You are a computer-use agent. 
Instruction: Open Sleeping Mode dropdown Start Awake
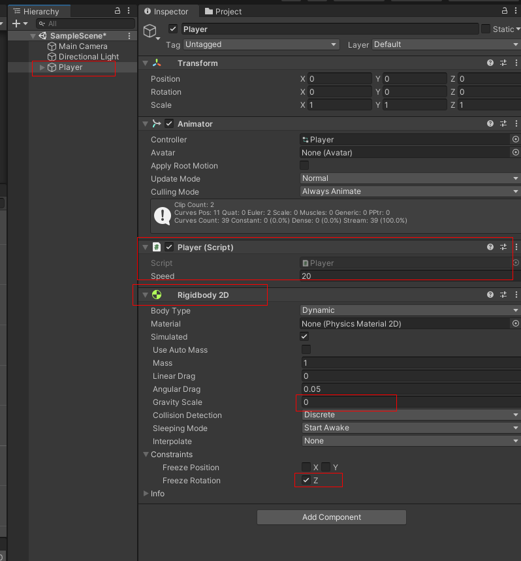point(411,428)
